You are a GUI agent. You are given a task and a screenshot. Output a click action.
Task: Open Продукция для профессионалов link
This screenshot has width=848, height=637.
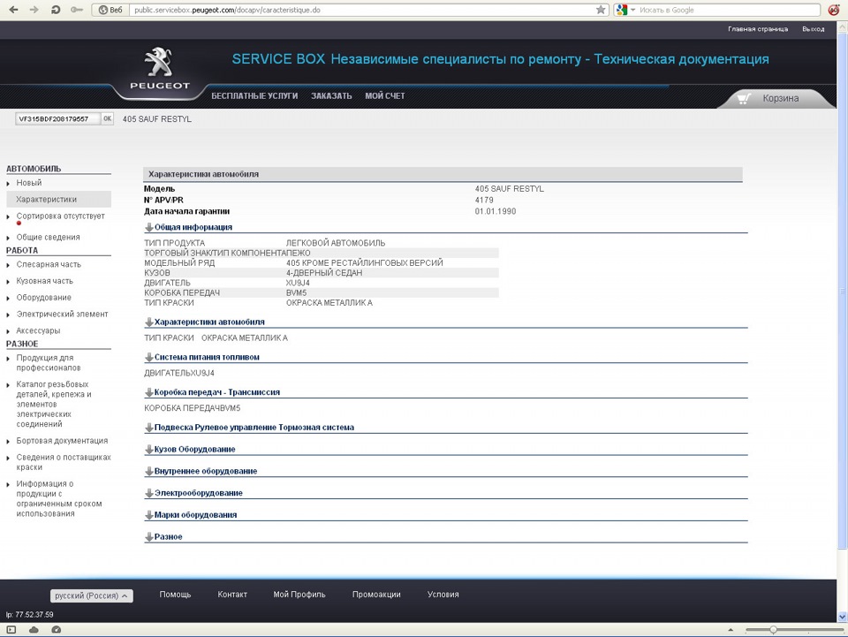(48, 363)
